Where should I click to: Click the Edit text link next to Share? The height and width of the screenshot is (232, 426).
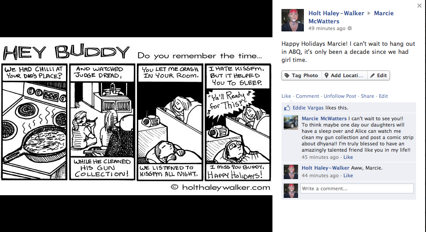383,96
